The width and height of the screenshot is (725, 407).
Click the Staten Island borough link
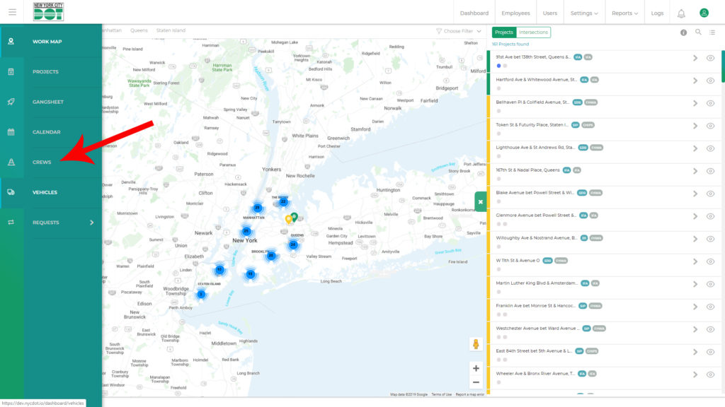point(171,30)
